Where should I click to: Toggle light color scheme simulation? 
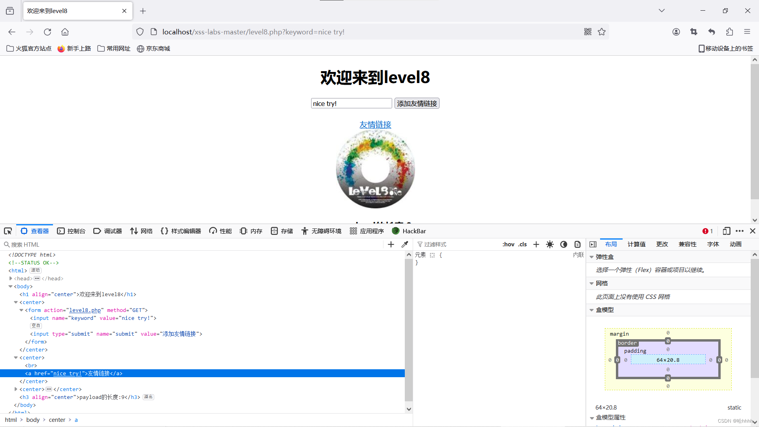tap(550, 244)
